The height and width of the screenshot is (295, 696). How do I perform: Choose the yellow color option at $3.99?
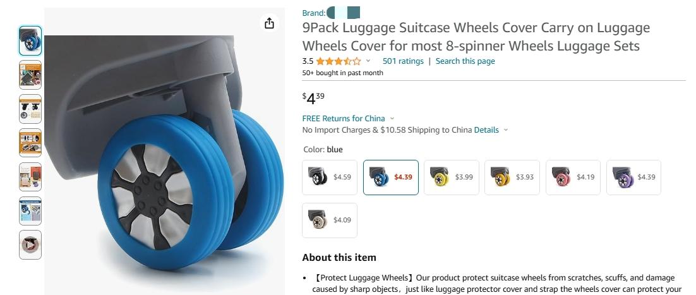tap(452, 178)
